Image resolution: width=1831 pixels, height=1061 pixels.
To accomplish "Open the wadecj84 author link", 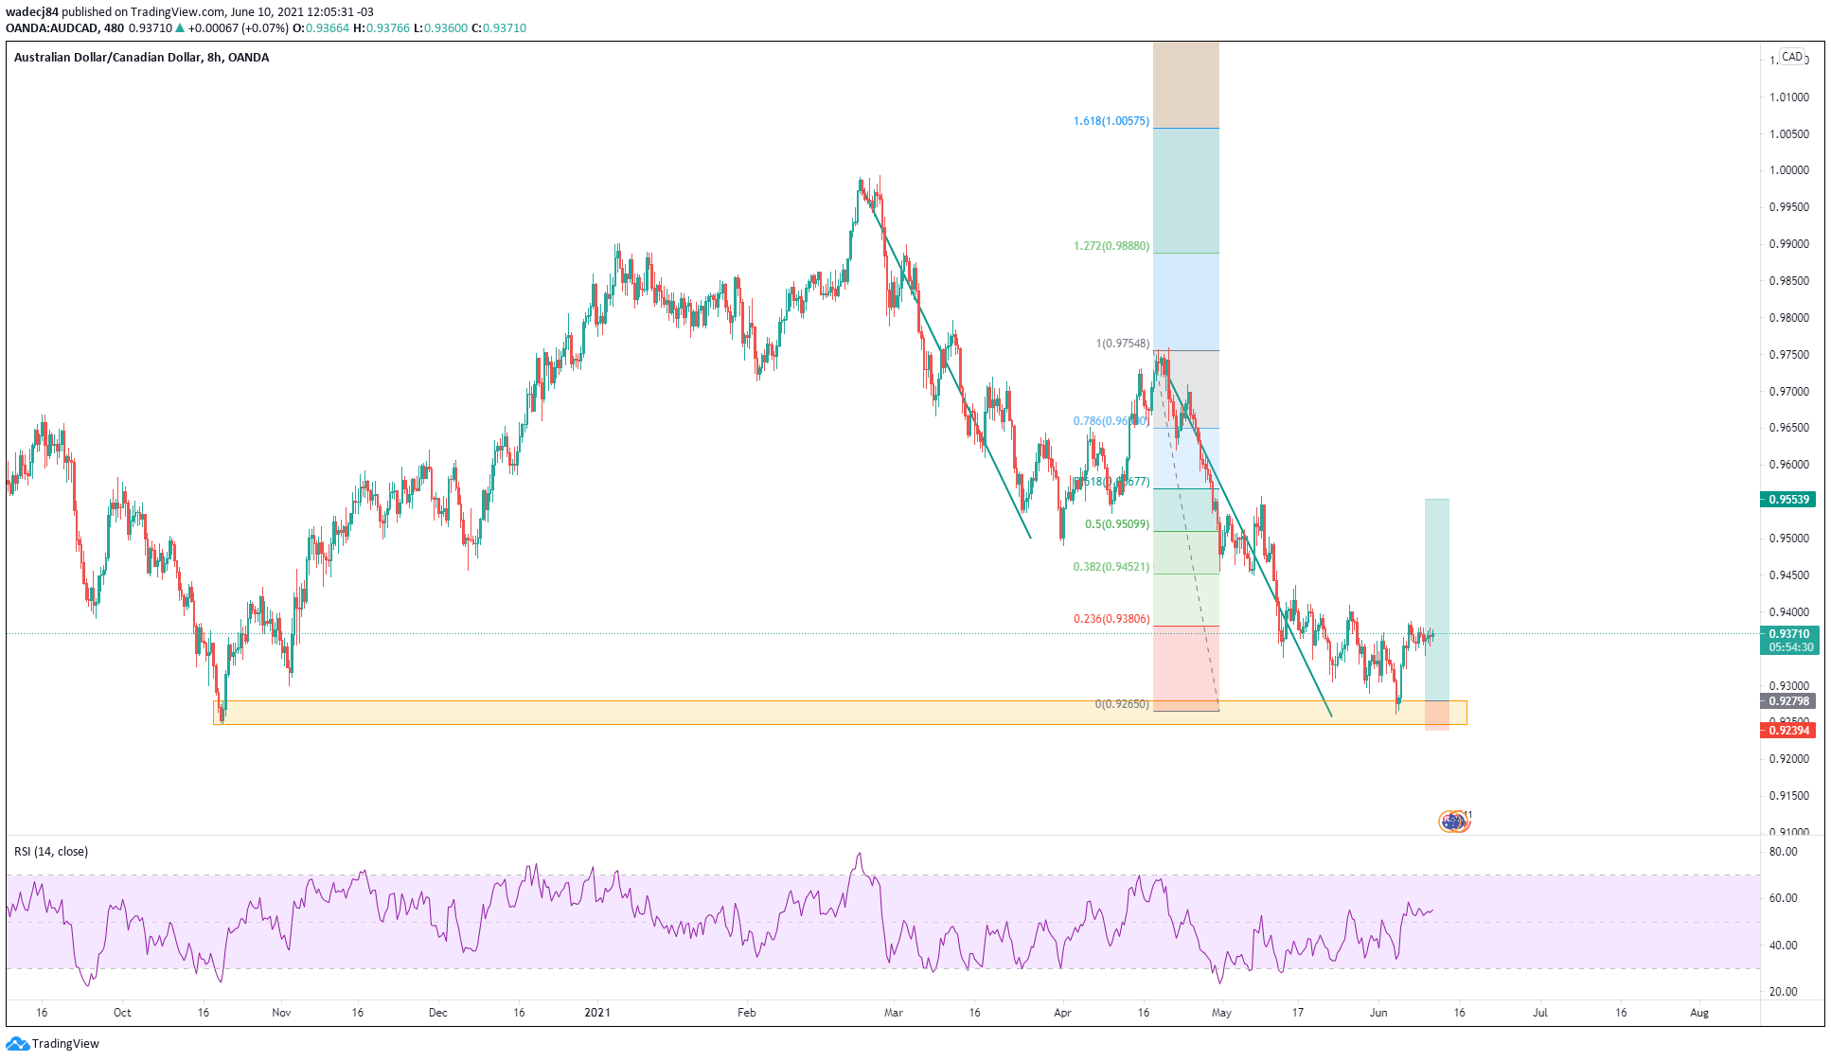I will tap(32, 12).
